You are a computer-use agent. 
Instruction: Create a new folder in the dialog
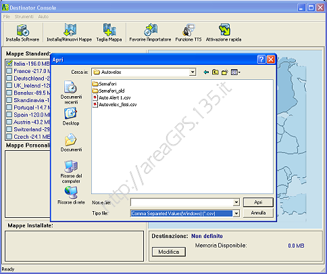tap(225, 72)
